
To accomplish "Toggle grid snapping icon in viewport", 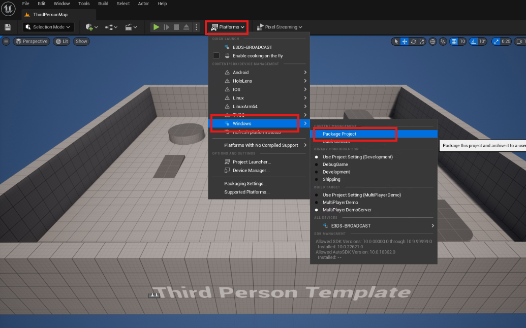I will [454, 42].
